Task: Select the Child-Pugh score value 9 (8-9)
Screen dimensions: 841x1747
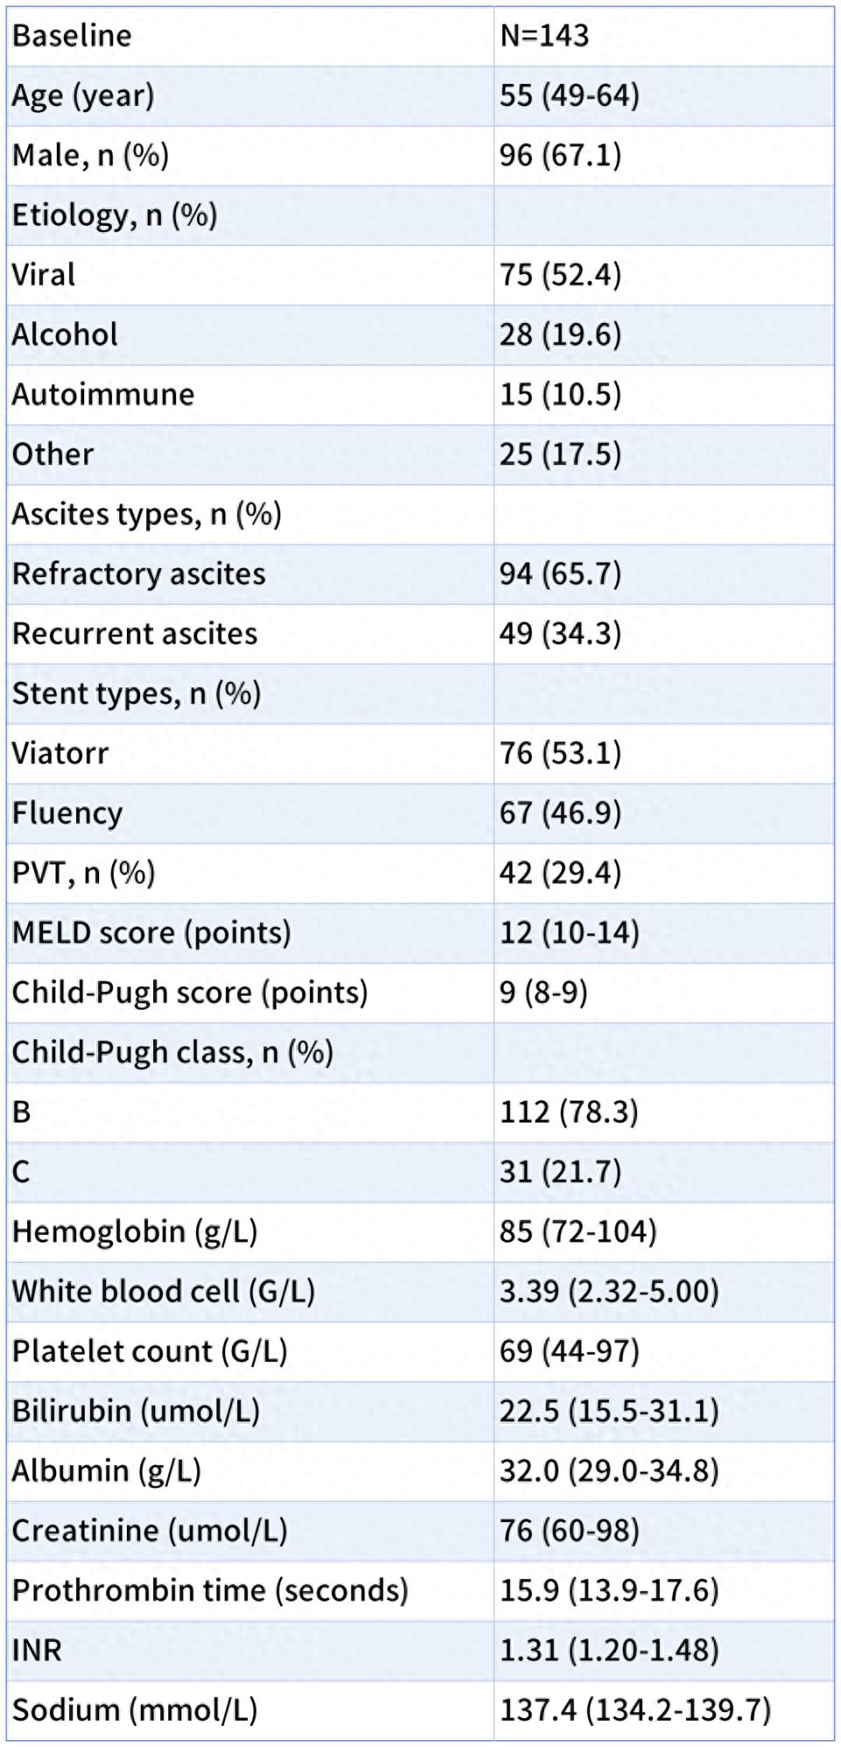Action: click(543, 992)
